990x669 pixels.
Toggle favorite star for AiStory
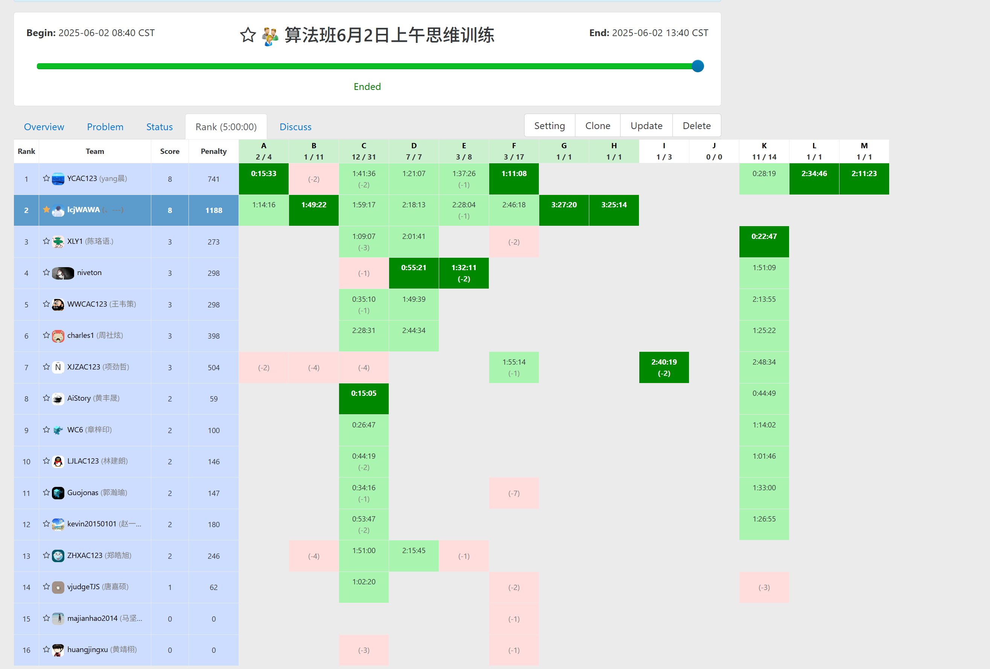pos(46,398)
